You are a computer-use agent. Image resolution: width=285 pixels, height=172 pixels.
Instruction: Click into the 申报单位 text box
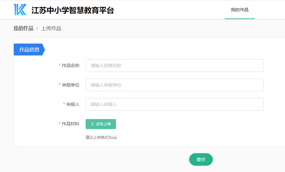(x=174, y=85)
